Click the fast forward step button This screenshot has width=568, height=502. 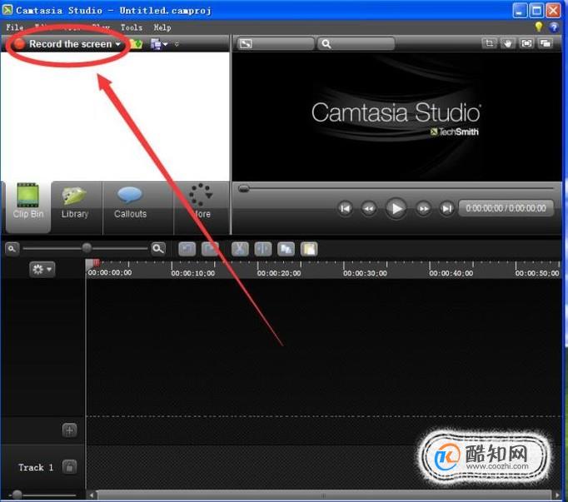point(423,209)
